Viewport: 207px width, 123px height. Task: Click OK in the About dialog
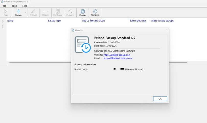pyautogui.click(x=160, y=99)
